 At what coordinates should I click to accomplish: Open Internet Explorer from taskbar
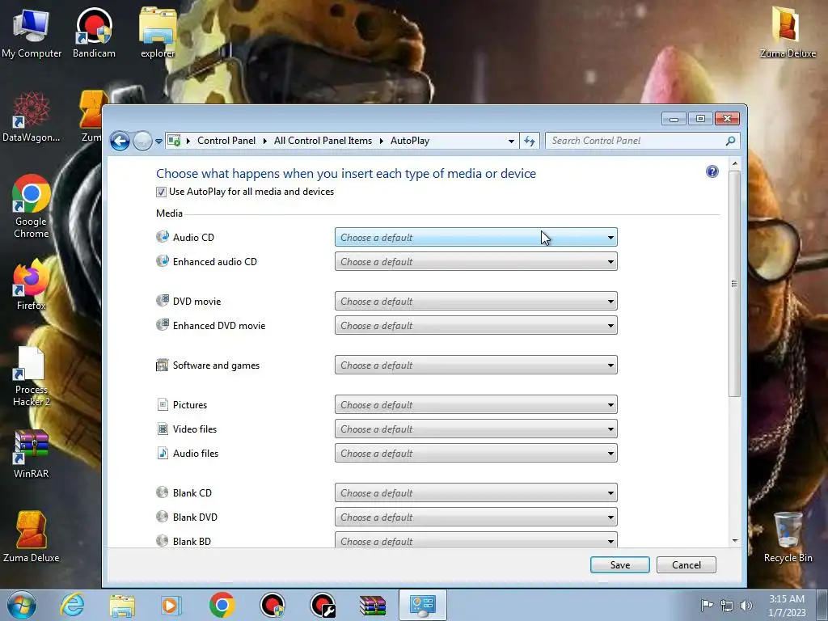[x=72, y=605]
